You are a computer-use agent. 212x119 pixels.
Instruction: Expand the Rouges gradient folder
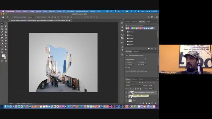[x=126, y=45]
